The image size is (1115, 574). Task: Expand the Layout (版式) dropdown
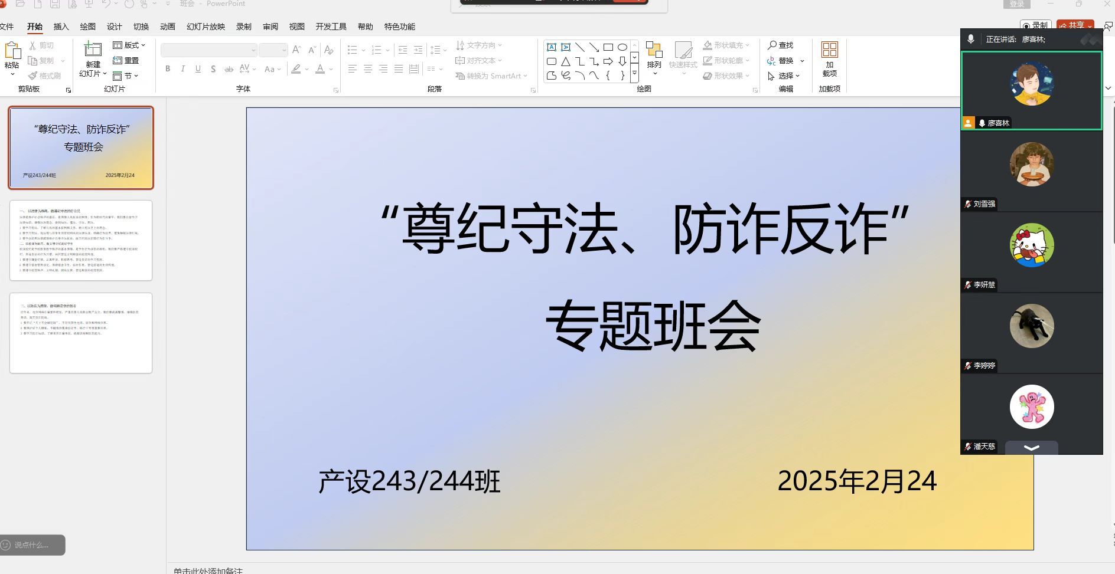(129, 45)
